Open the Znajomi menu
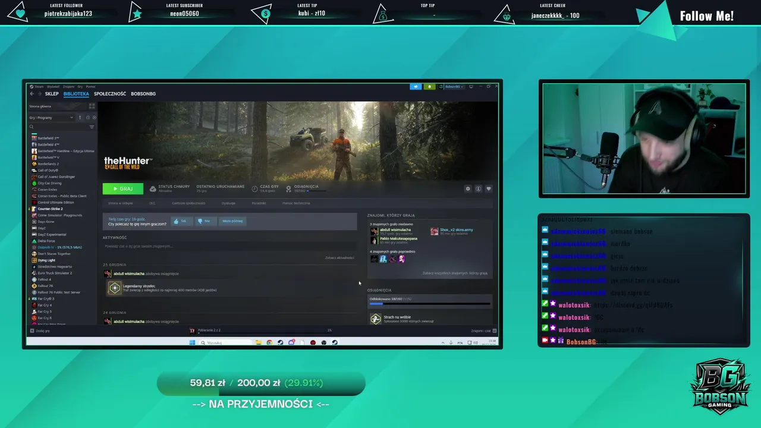 [x=68, y=87]
